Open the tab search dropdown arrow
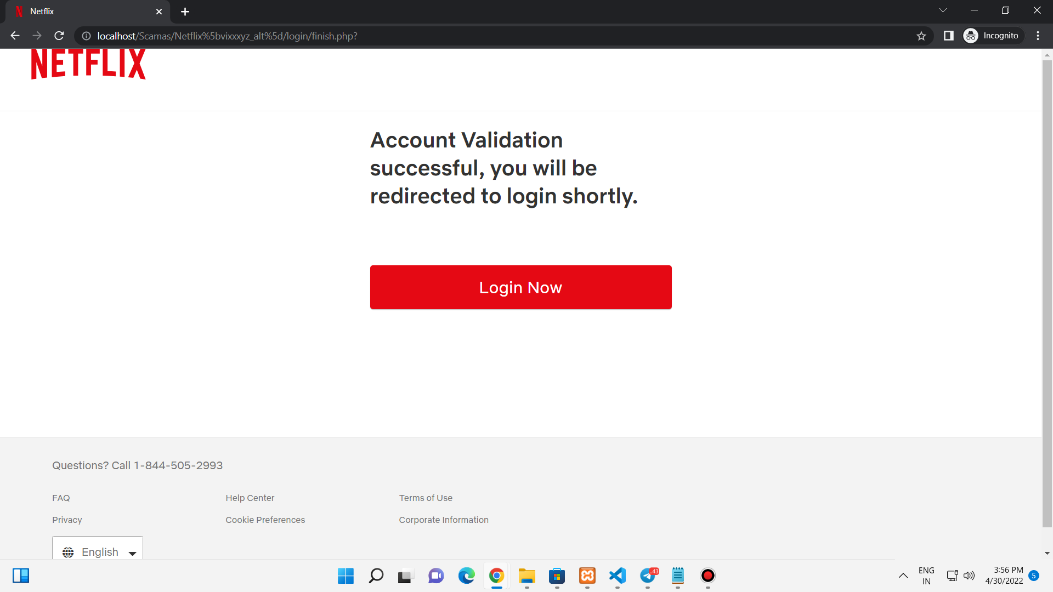The width and height of the screenshot is (1053, 592). tap(943, 10)
